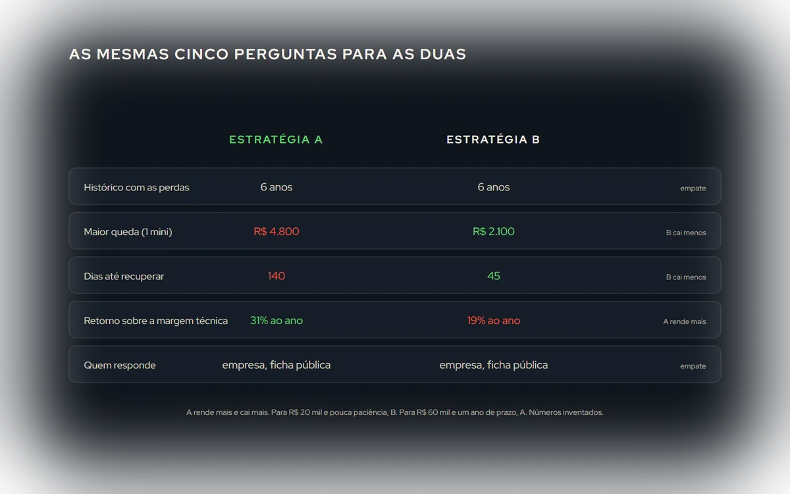This screenshot has width=790, height=494.
Task: Select the Histórico com as perdas row label
Action: pyautogui.click(x=136, y=187)
